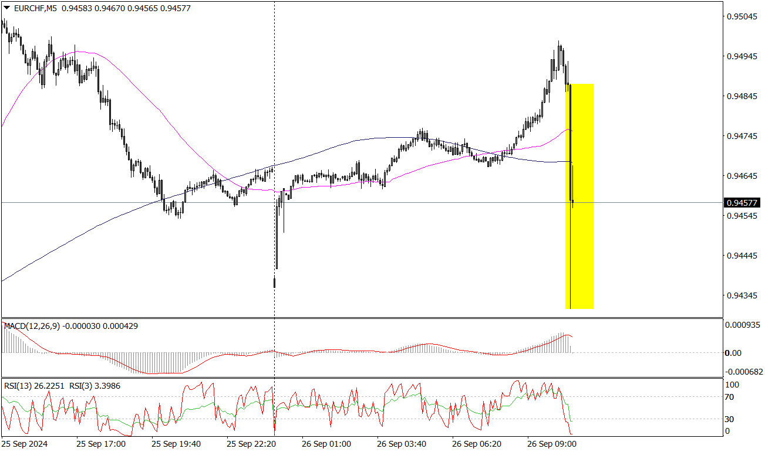Viewport: 765px width, 452px height.
Task: Click the RSI(13) 26.2251 label
Action: pos(34,386)
